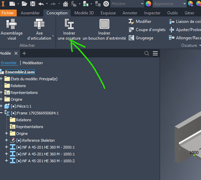
Task: Expand top-level Représentations node
Action: coord(1,93)
